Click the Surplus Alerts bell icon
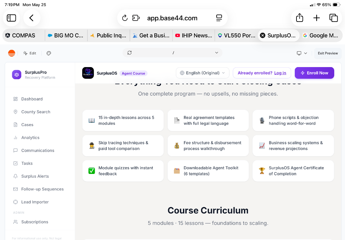Image resolution: width=345 pixels, height=240 pixels. click(15, 176)
